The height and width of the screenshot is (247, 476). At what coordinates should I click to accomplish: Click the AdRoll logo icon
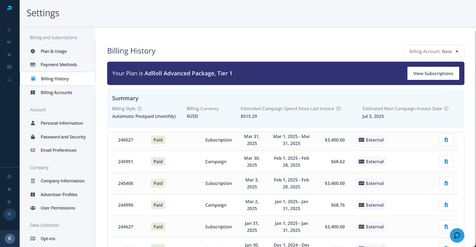pyautogui.click(x=10, y=8)
